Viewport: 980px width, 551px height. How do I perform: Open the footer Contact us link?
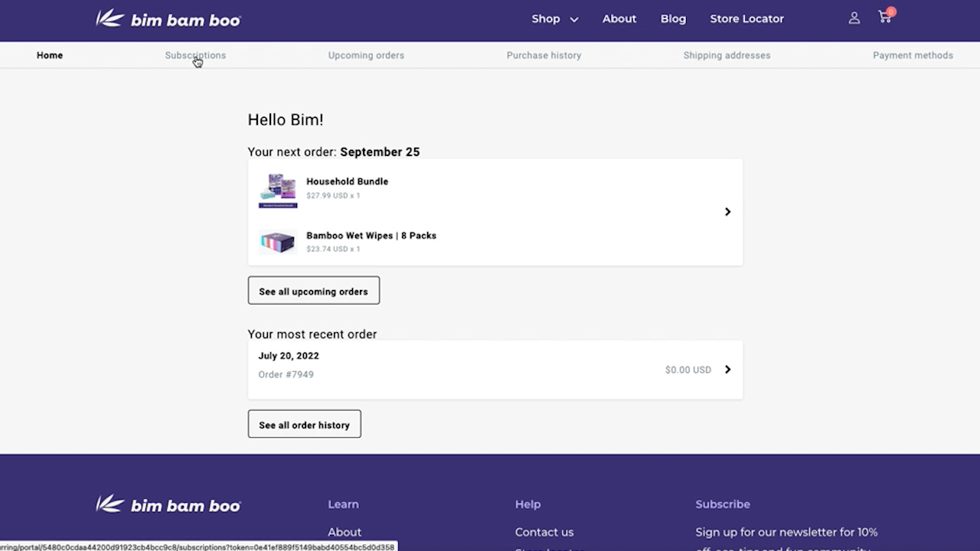544,532
